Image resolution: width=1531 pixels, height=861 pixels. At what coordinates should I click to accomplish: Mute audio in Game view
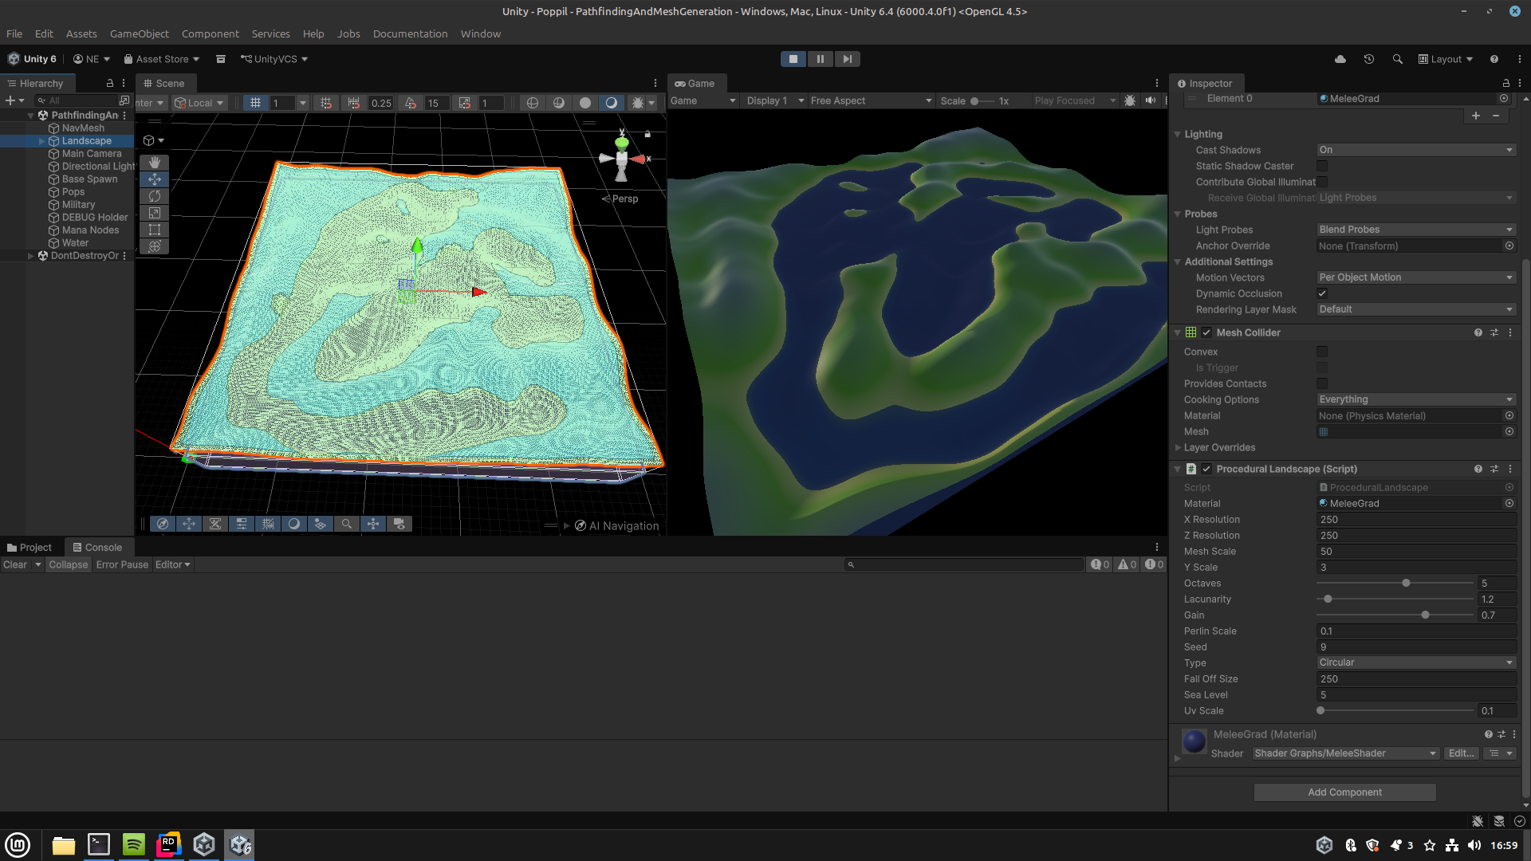pos(1150,100)
